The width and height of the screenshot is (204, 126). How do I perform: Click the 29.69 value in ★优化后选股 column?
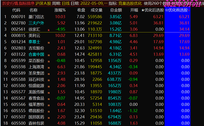[158, 35]
